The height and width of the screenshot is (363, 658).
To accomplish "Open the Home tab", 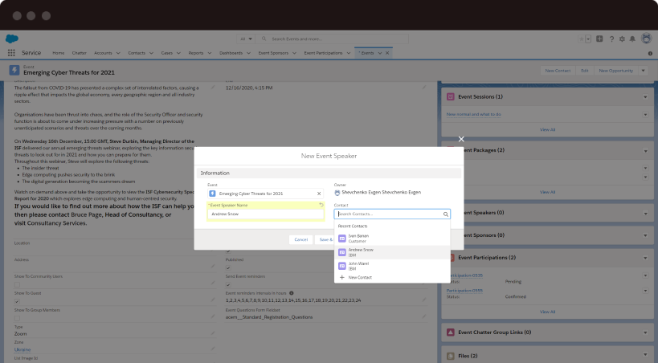I will click(x=59, y=53).
